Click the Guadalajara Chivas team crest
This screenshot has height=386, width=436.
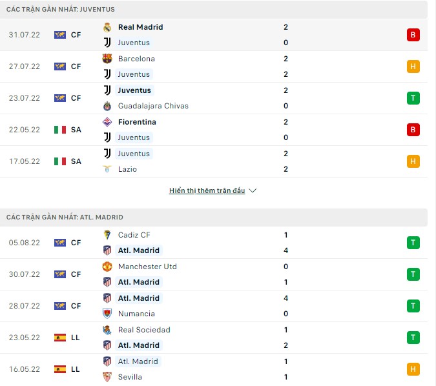coord(107,106)
